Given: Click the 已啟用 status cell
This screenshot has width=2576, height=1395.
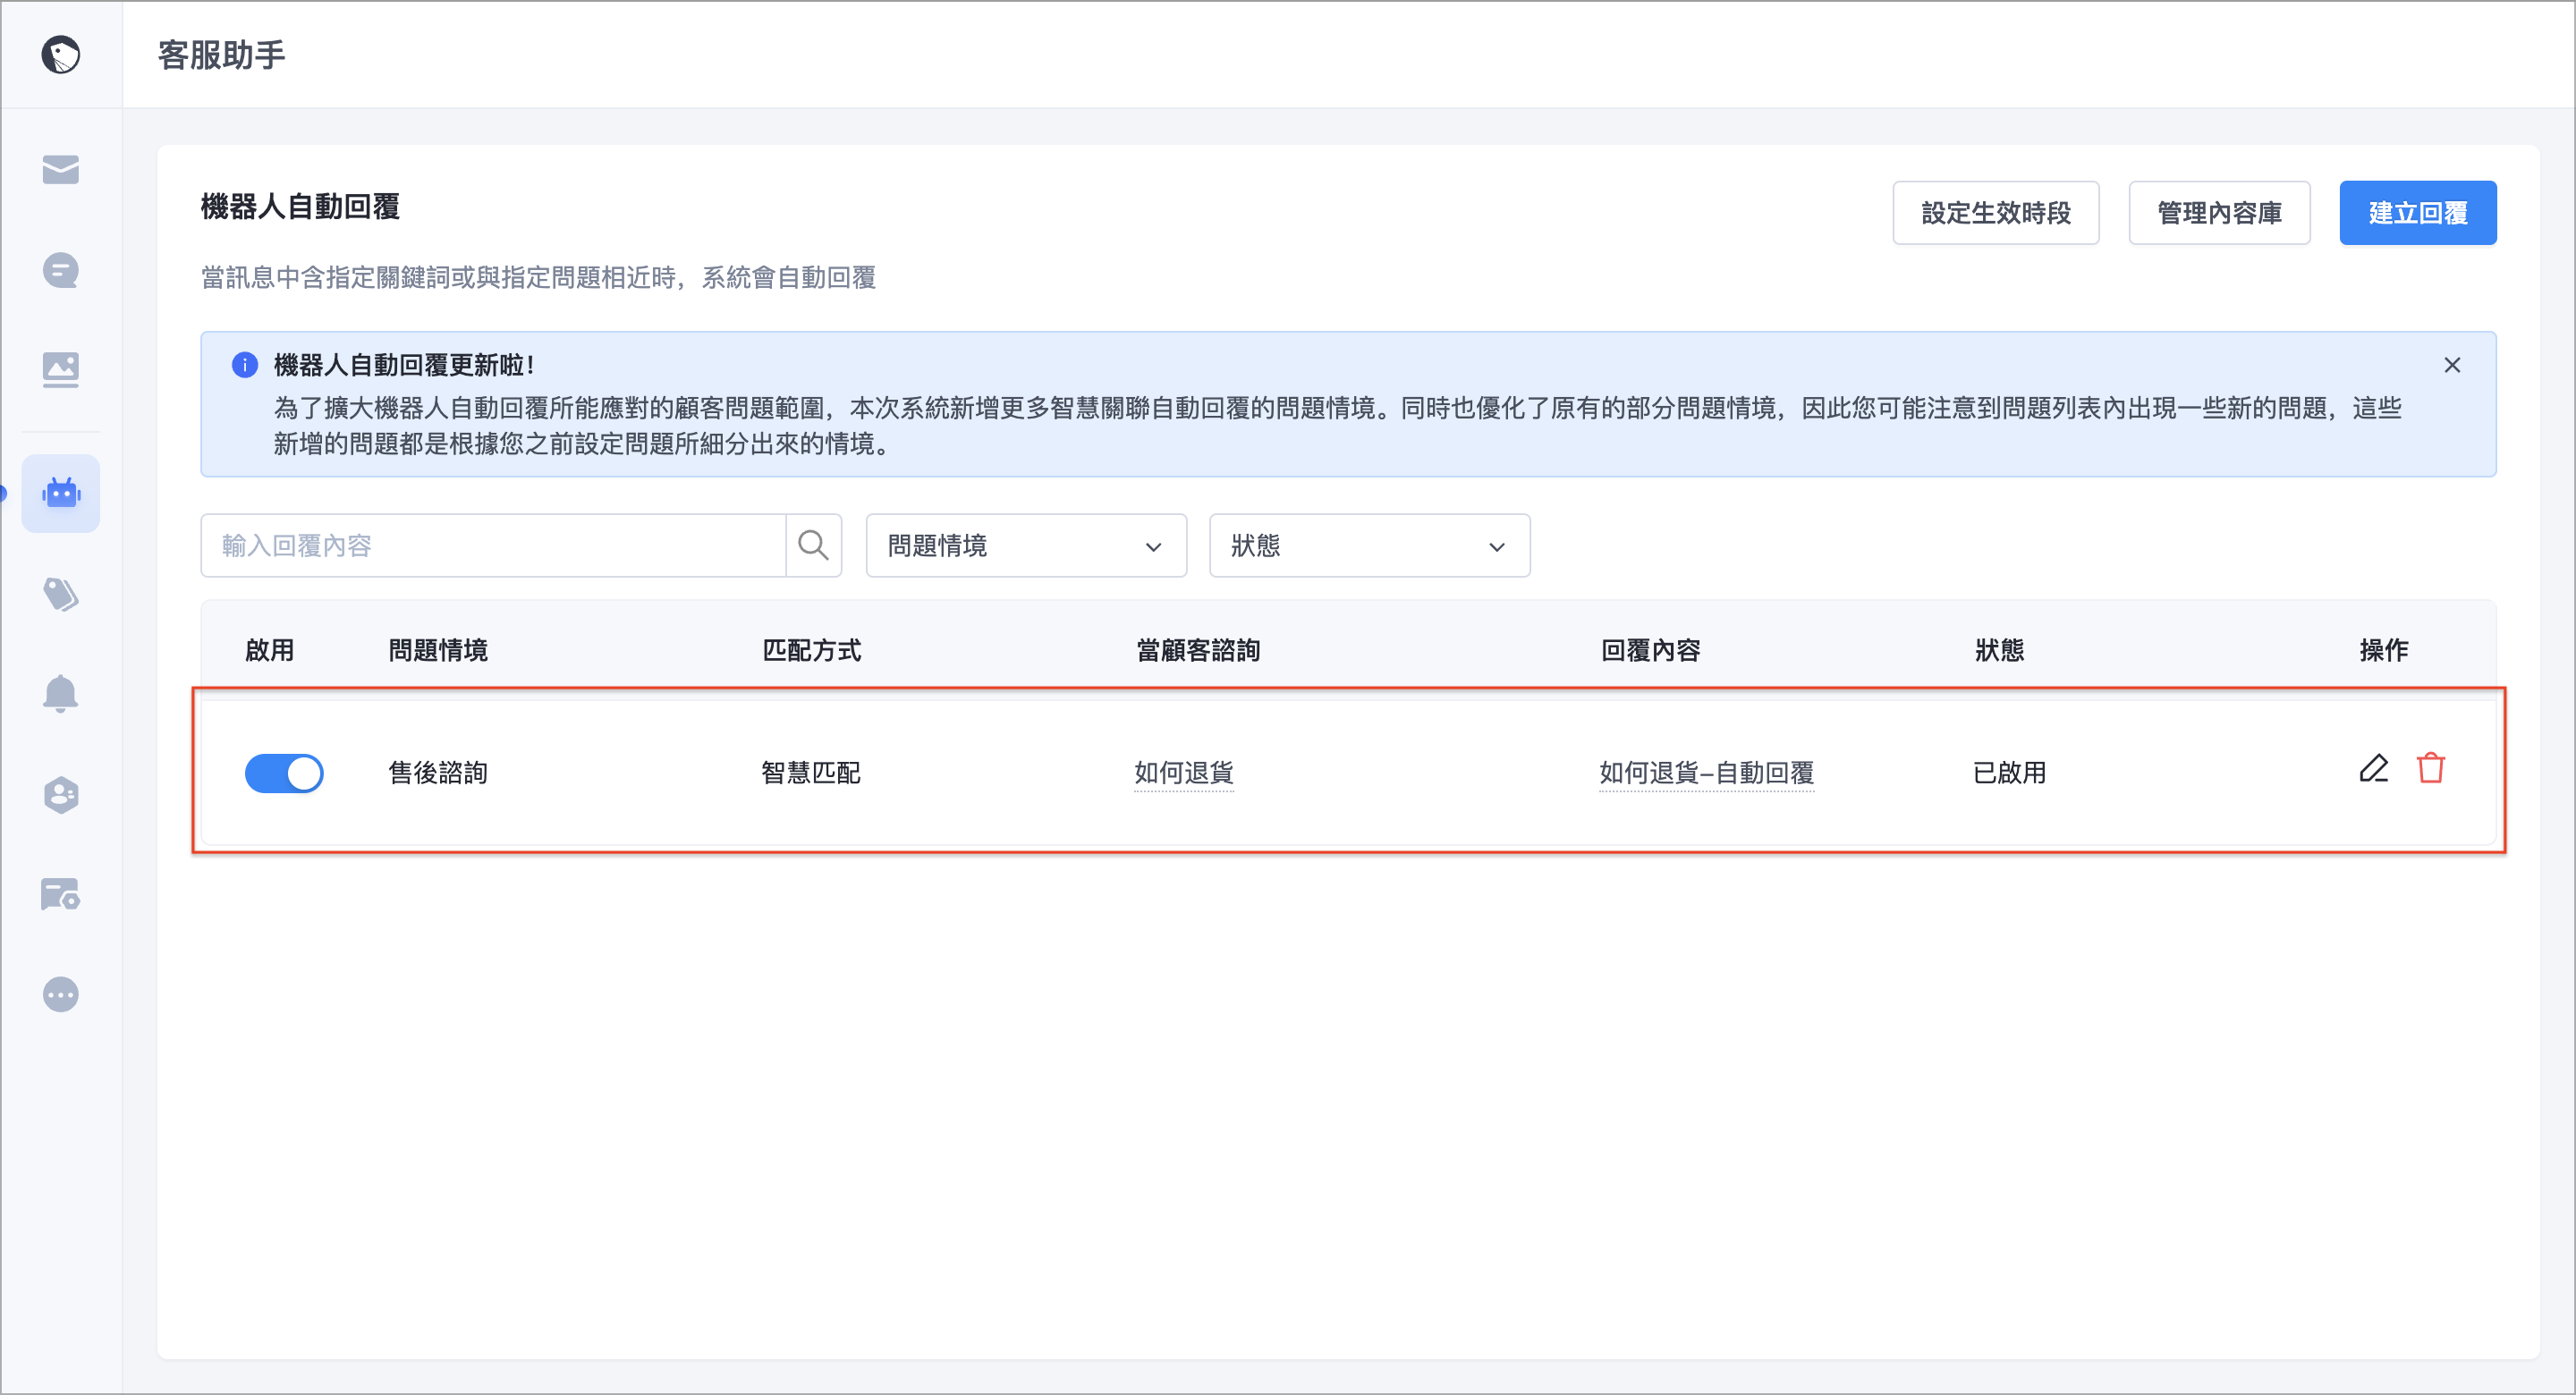Looking at the screenshot, I should click(2010, 773).
